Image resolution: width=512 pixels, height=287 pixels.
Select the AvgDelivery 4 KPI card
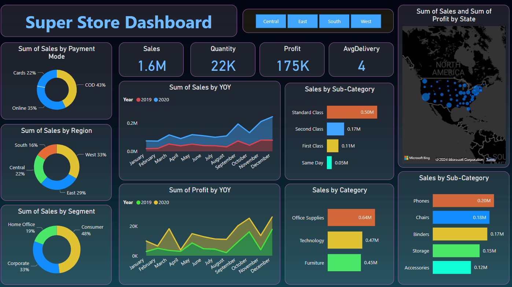click(x=361, y=59)
